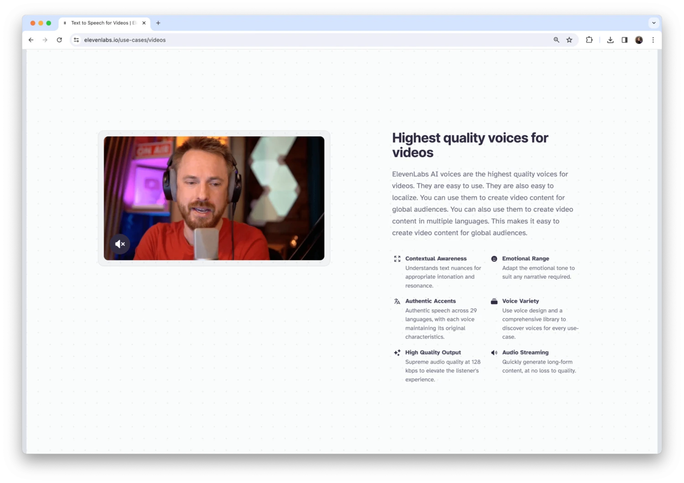Viewport: 684px width, 483px height.
Task: Unmute the video with the speaker icon
Action: tap(120, 244)
